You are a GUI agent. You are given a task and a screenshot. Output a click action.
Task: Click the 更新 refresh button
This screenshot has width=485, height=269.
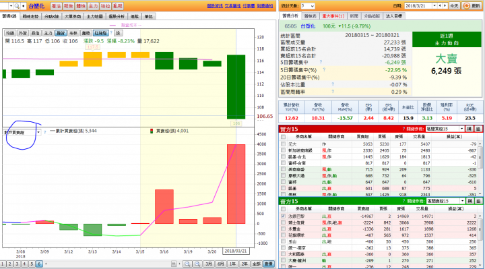pos(472,6)
